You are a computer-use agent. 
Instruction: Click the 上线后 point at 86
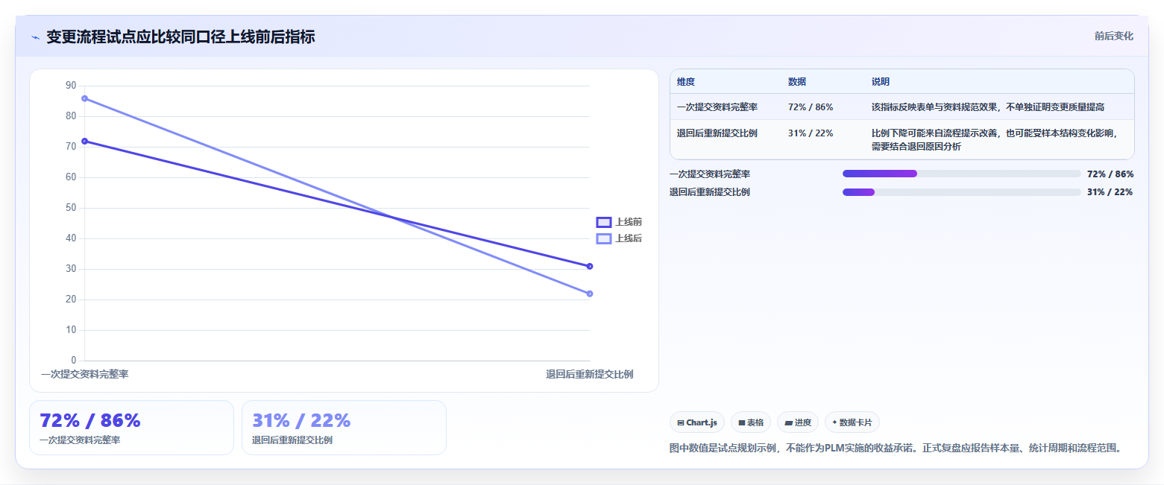(x=84, y=98)
